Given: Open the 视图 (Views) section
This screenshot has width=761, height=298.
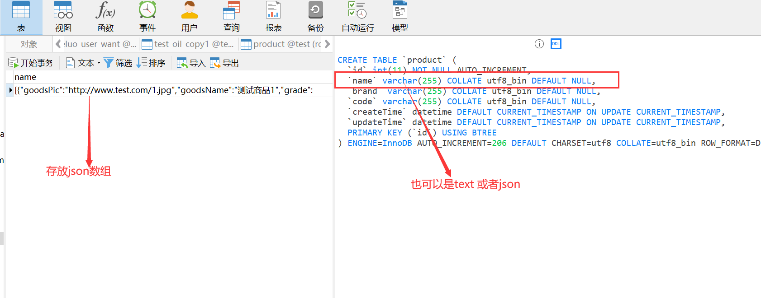Looking at the screenshot, I should (63, 17).
